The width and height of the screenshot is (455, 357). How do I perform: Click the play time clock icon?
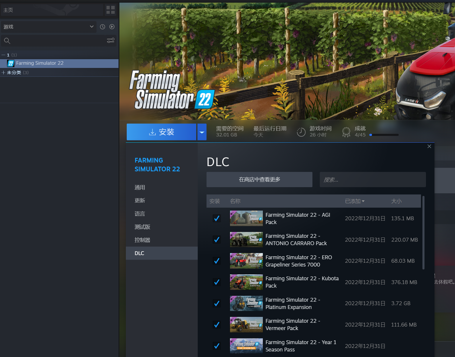[x=301, y=132]
